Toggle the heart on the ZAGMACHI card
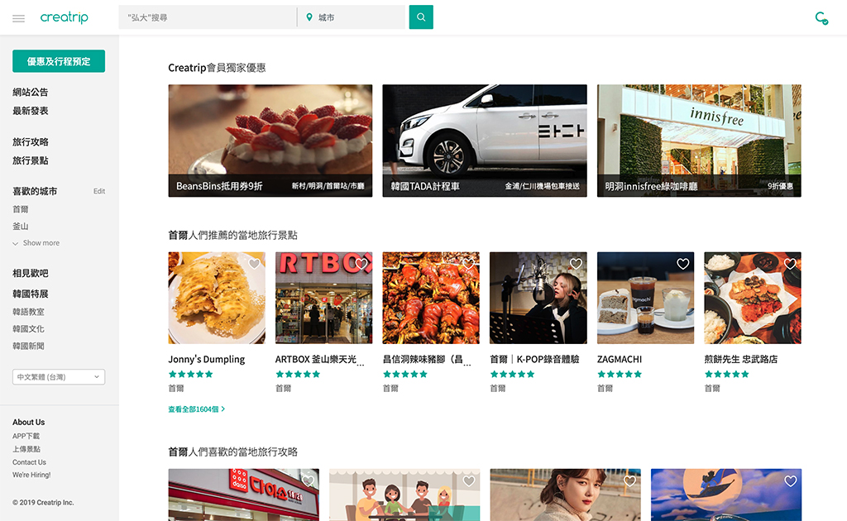 coord(682,264)
